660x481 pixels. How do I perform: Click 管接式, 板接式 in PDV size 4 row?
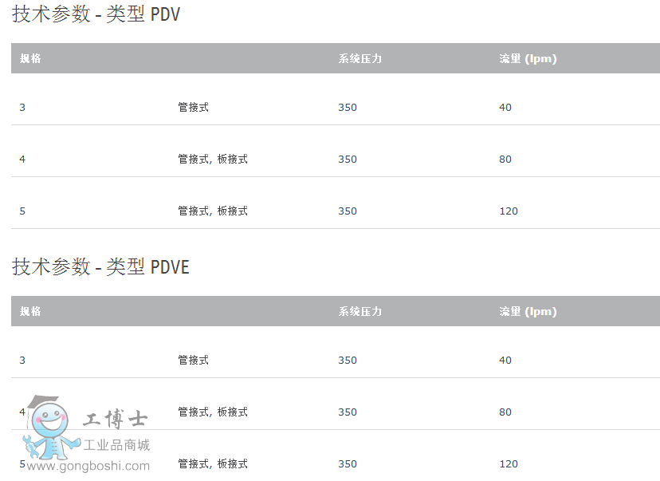click(x=213, y=160)
